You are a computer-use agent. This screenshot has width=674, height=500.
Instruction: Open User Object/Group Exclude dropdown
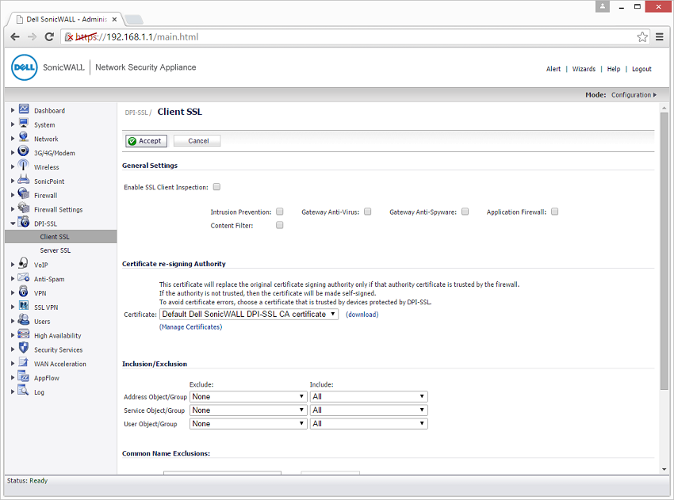(248, 424)
